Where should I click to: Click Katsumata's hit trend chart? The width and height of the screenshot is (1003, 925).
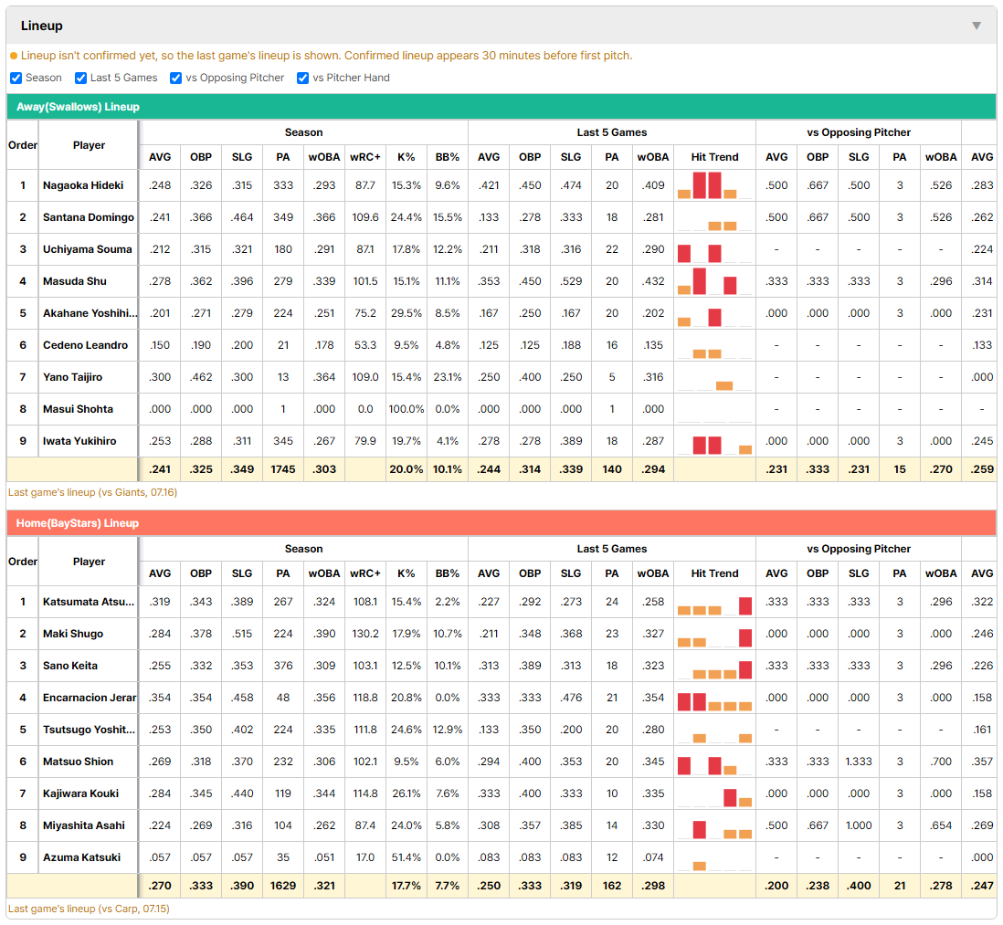point(714,602)
